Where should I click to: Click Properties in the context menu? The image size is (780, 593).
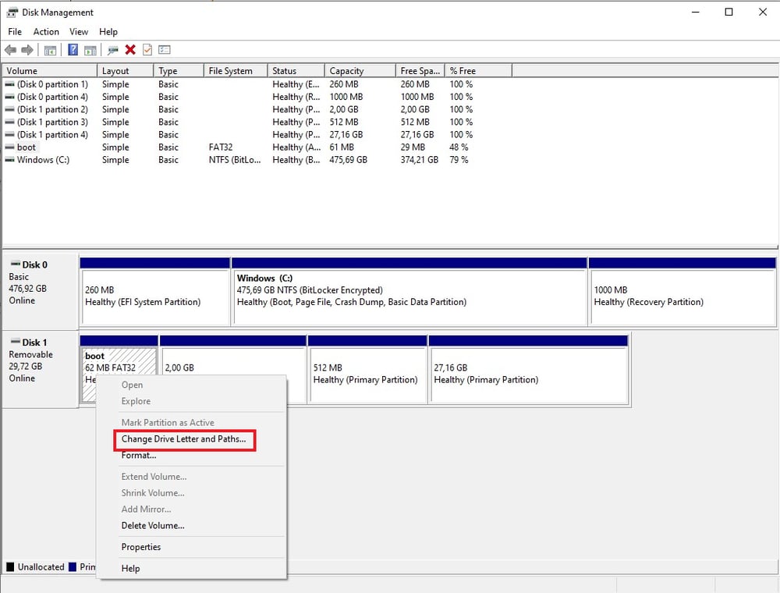(141, 546)
